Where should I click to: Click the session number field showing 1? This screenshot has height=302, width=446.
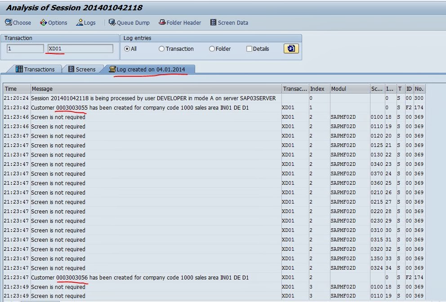click(x=25, y=48)
